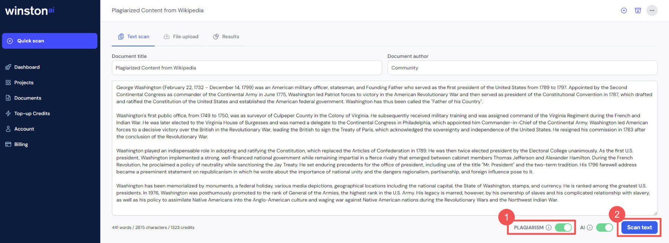Click the archive icon in header
The width and height of the screenshot is (669, 243).
[x=638, y=10]
